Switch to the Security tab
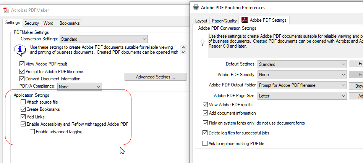This screenshot has height=163, width=363. [32, 23]
